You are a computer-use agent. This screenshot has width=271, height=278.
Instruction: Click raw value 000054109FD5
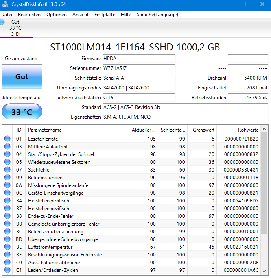(241, 201)
